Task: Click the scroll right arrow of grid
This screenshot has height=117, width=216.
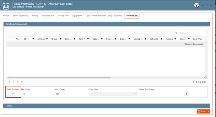Action: coord(204,78)
